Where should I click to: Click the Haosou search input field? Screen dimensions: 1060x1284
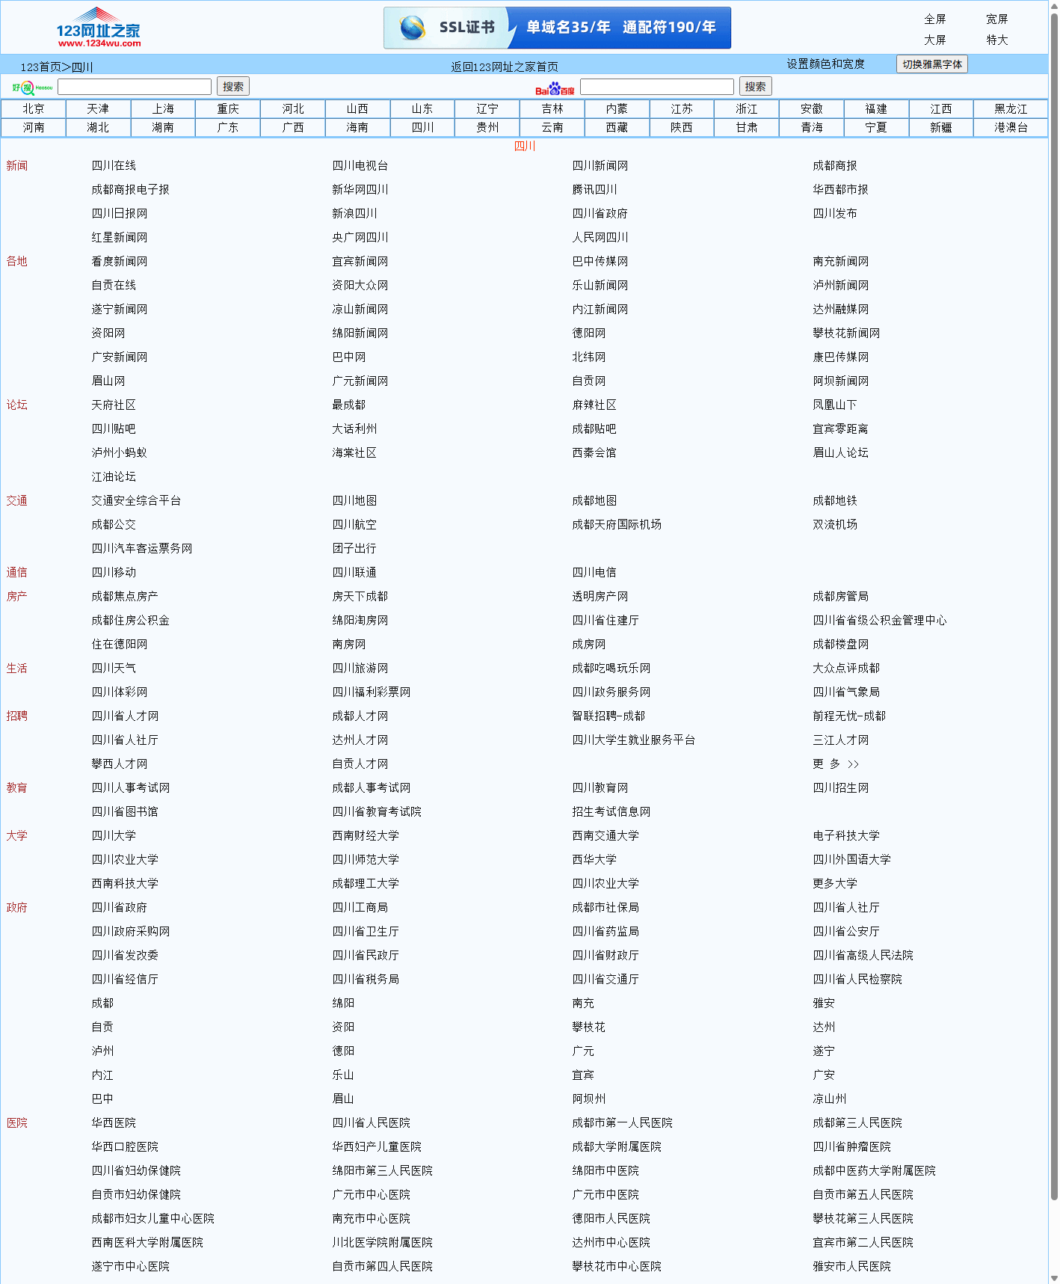[135, 87]
